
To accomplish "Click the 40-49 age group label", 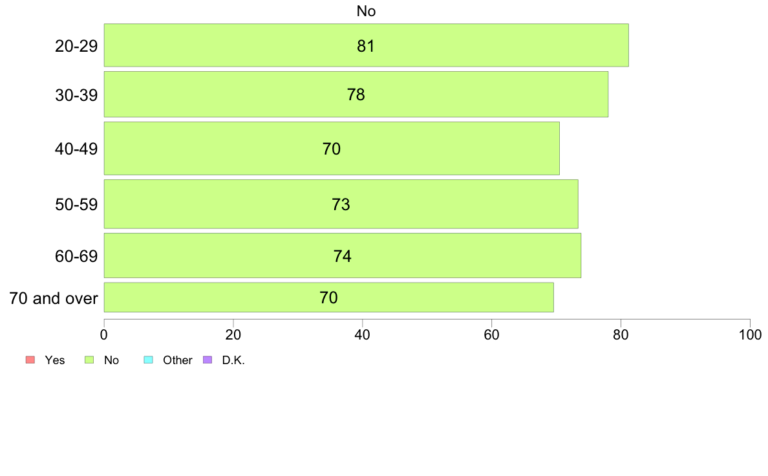I will [x=76, y=149].
